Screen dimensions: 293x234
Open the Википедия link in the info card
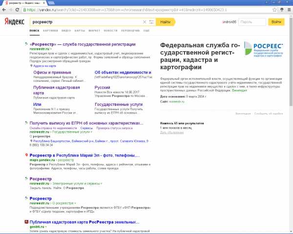pyautogui.click(x=239, y=90)
